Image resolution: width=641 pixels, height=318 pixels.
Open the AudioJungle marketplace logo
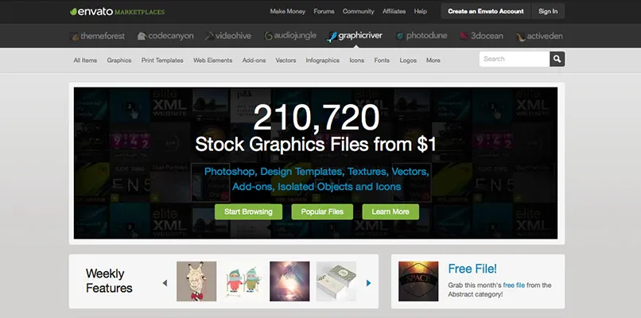pos(290,36)
